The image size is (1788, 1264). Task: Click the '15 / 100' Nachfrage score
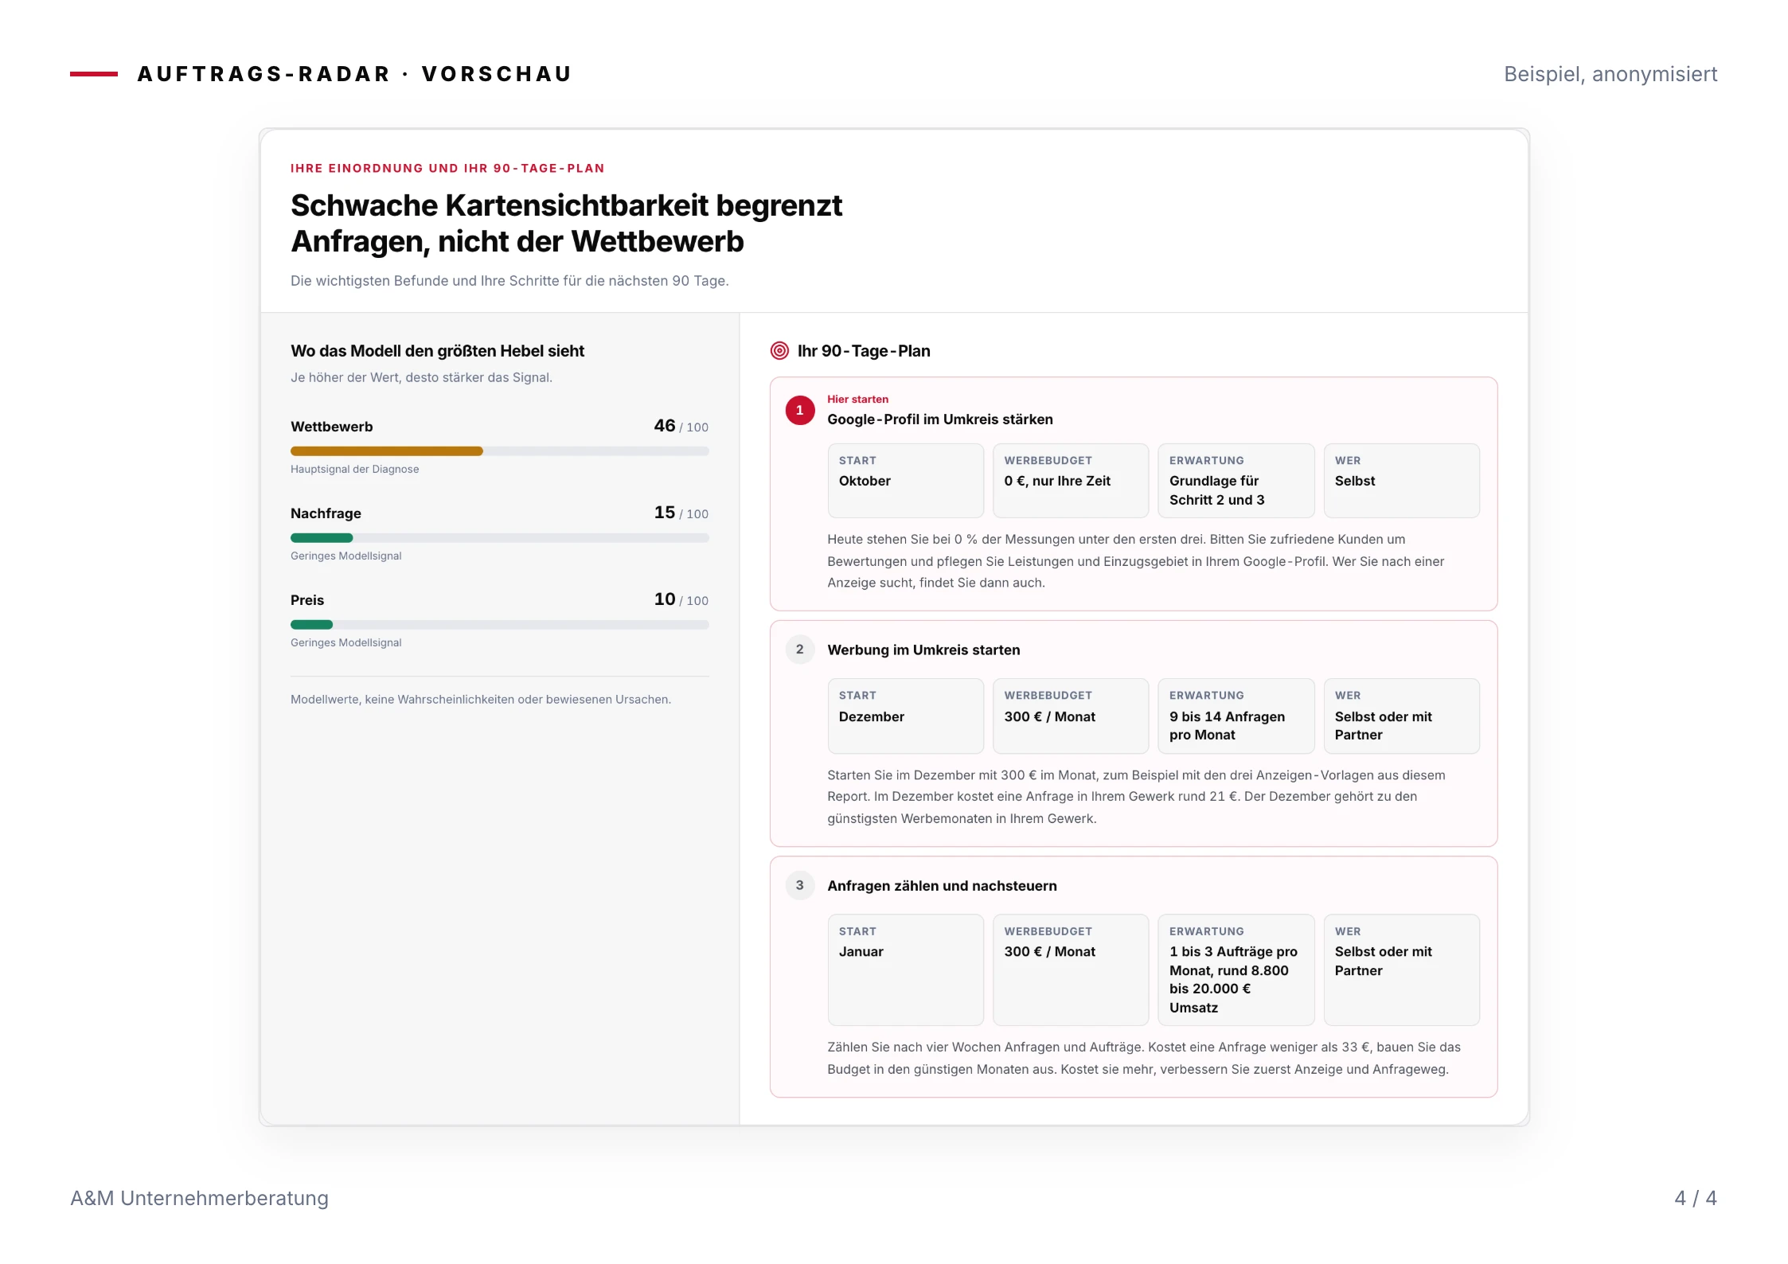click(x=681, y=513)
